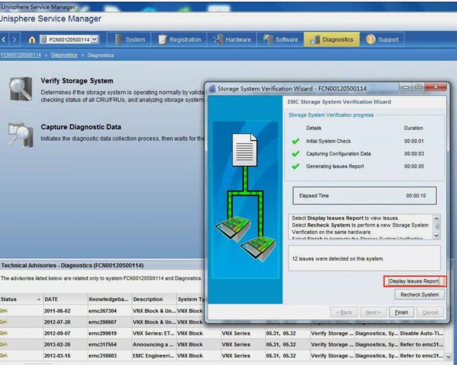Image resolution: width=457 pixels, height=365 pixels.
Task: Click the green check beside Generating Issues Report
Action: click(x=296, y=167)
